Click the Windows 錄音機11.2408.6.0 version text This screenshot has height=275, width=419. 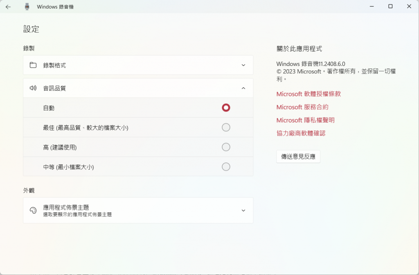pos(311,64)
